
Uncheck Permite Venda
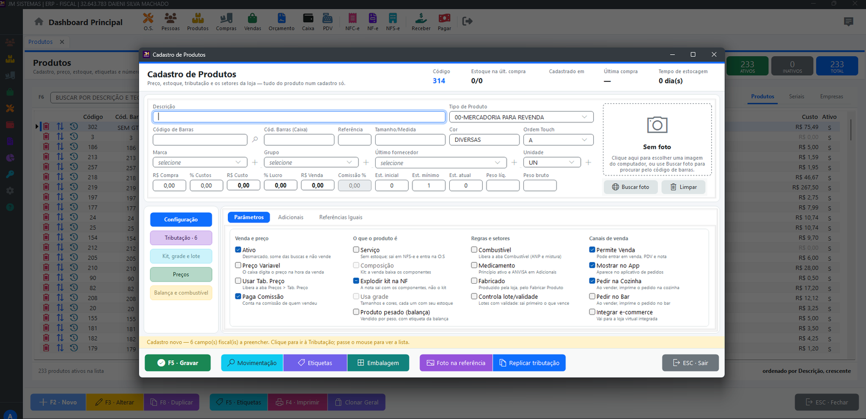[x=592, y=250]
